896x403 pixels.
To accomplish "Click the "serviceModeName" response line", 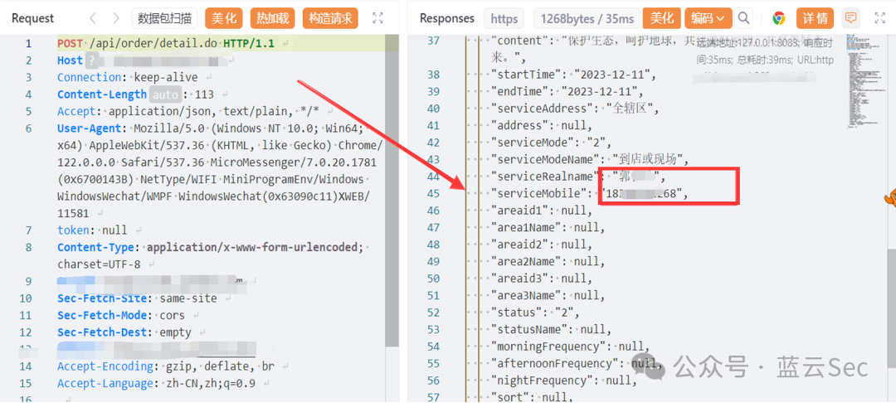I will 591,159.
